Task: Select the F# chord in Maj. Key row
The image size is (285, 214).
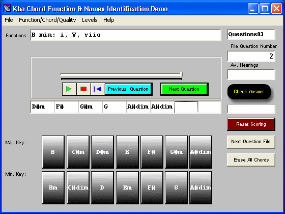Action: [x=152, y=152]
